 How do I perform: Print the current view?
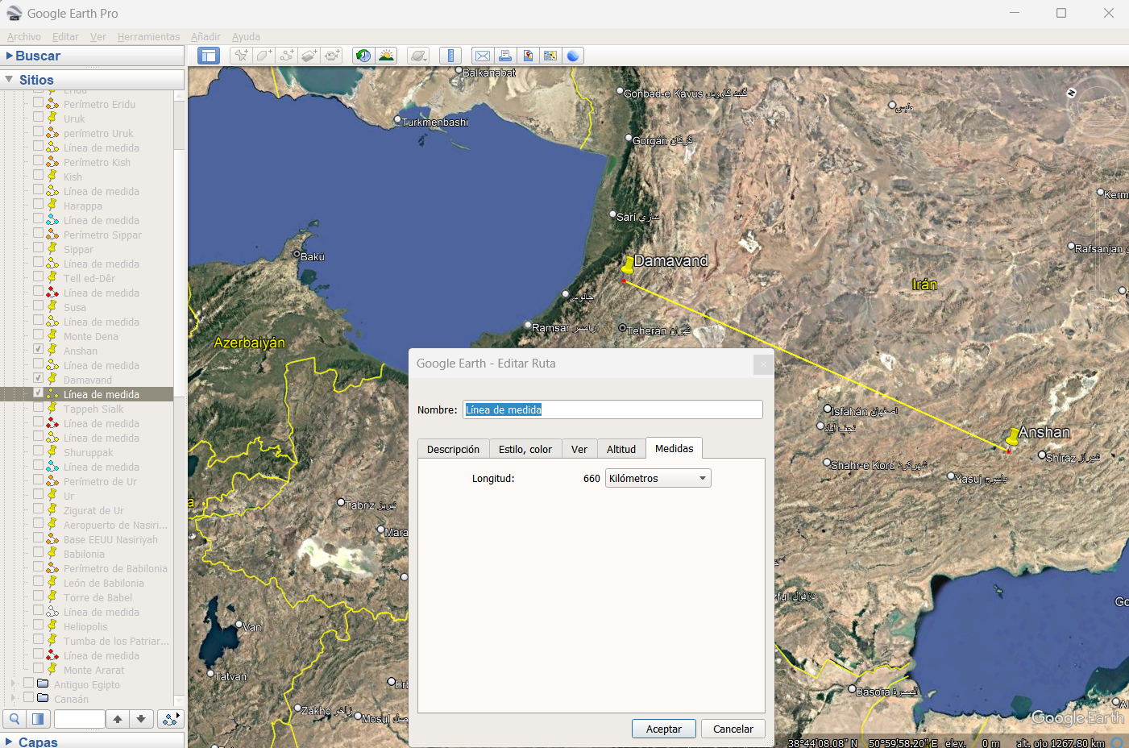(505, 56)
